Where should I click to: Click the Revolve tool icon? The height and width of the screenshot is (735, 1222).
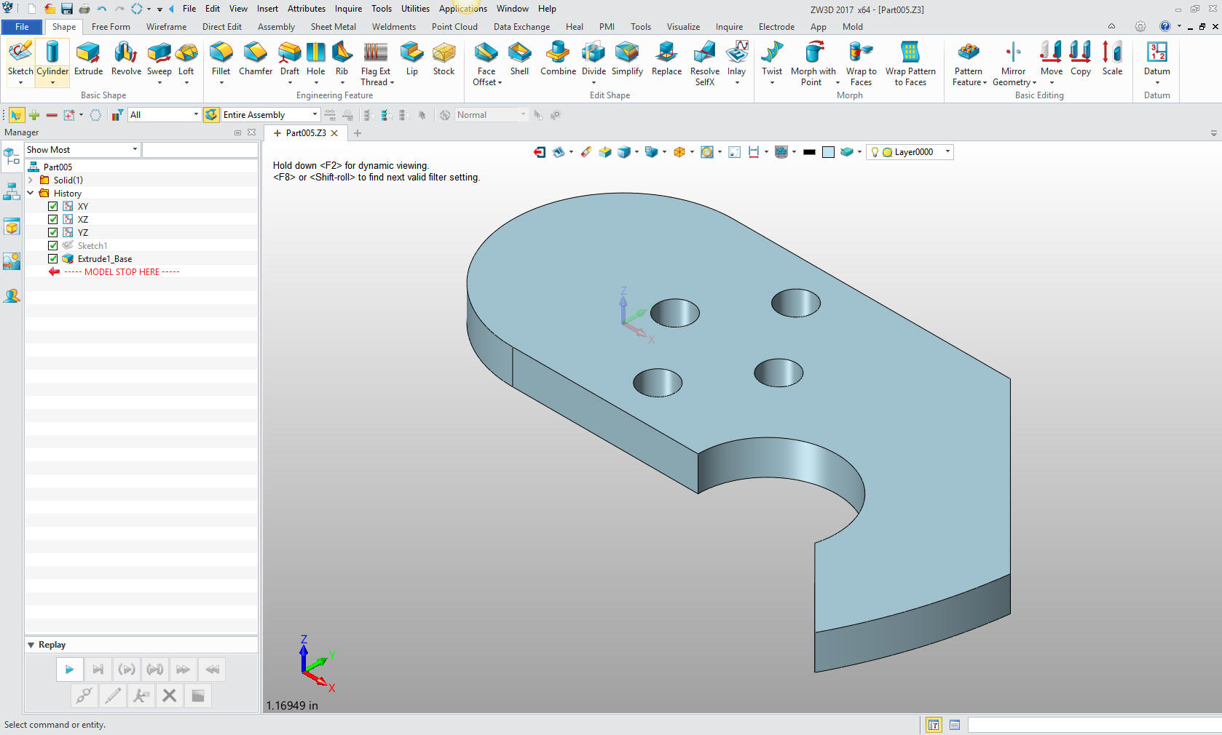point(126,58)
